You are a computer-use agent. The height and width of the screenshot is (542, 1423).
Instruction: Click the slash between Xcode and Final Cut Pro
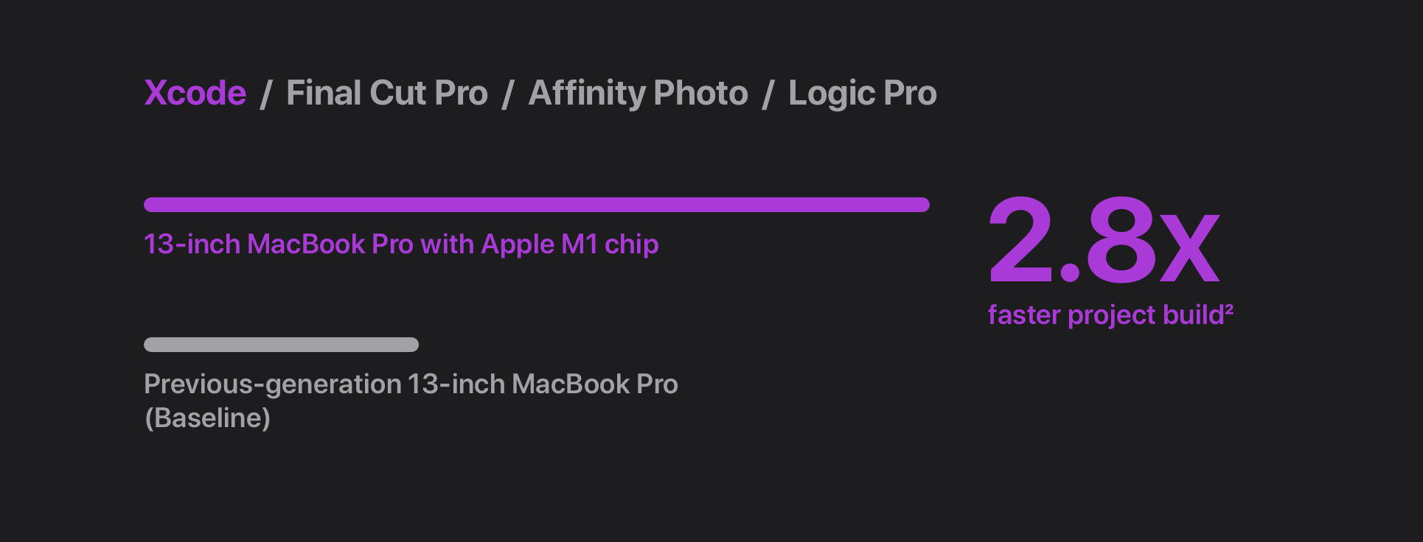point(266,95)
